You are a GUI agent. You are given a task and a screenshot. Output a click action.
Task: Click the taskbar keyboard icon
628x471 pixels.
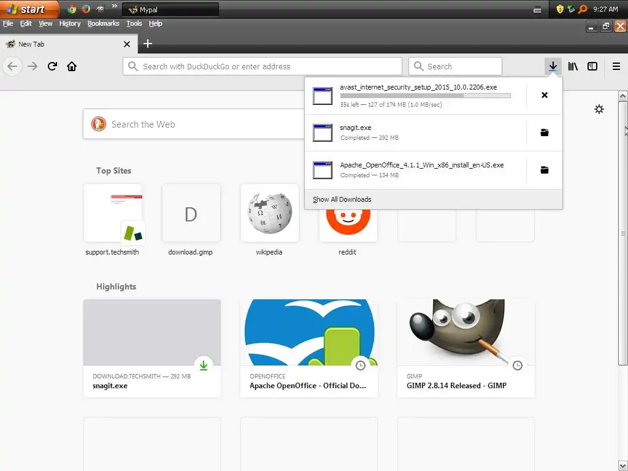point(537,10)
